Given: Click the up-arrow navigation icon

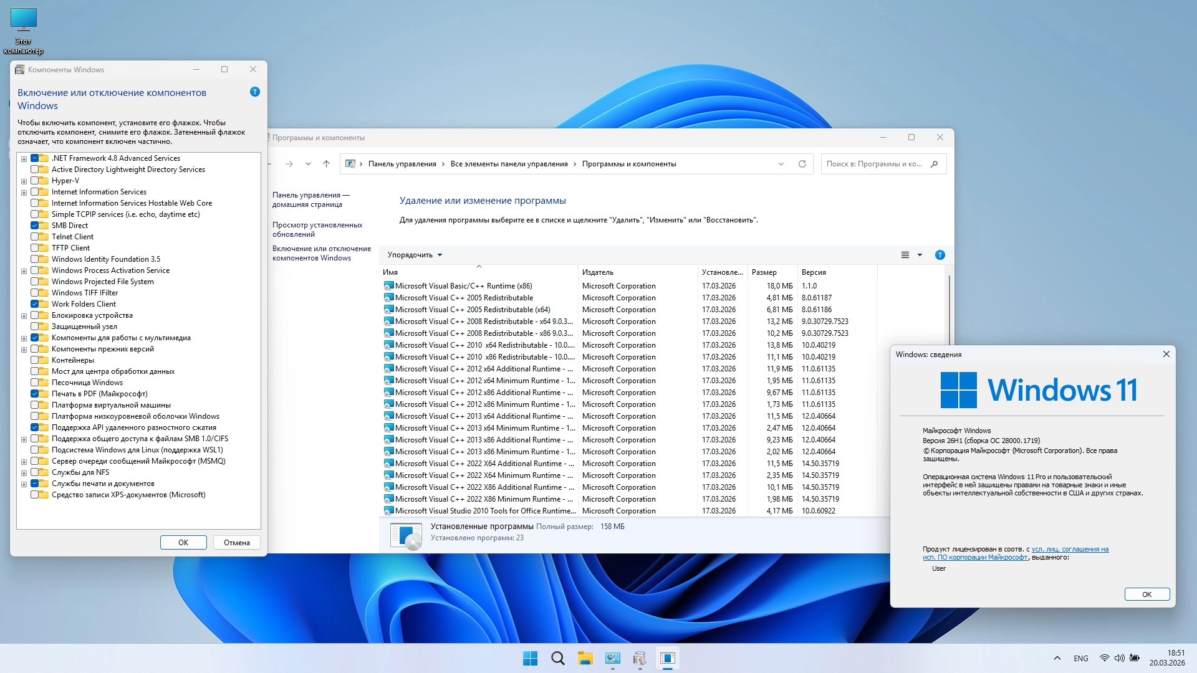Looking at the screenshot, I should [x=326, y=164].
